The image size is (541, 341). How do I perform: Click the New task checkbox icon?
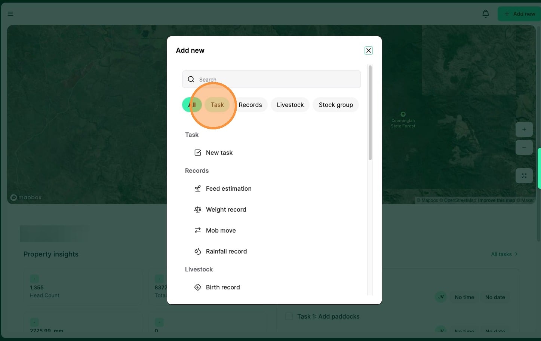[198, 153]
